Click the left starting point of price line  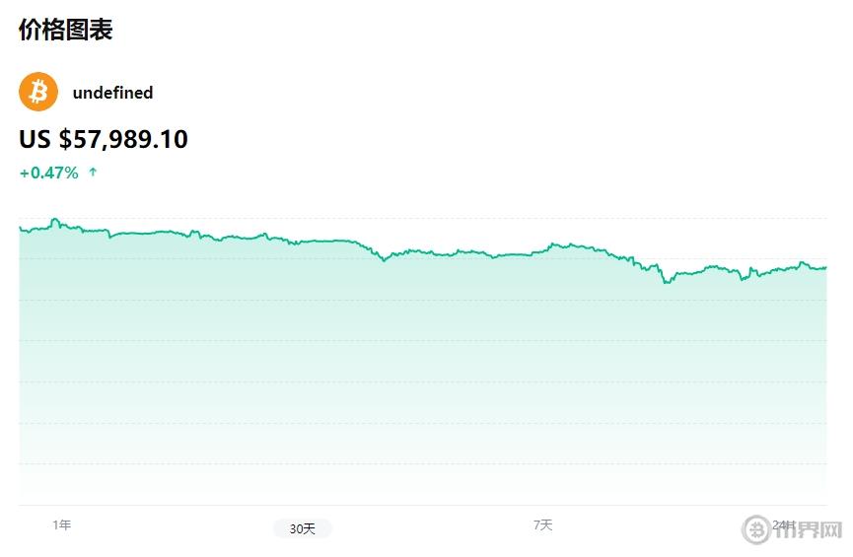point(20,228)
